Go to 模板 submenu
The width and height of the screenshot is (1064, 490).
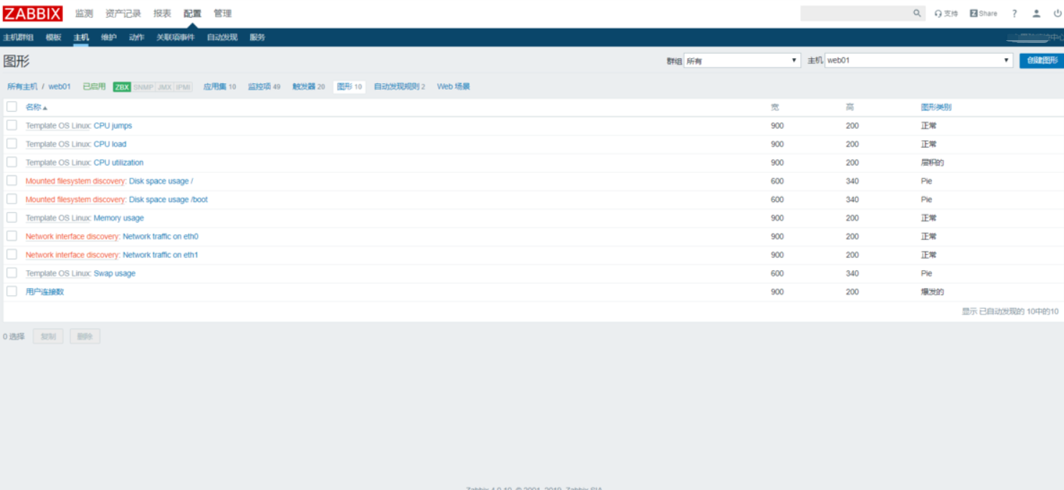click(54, 37)
